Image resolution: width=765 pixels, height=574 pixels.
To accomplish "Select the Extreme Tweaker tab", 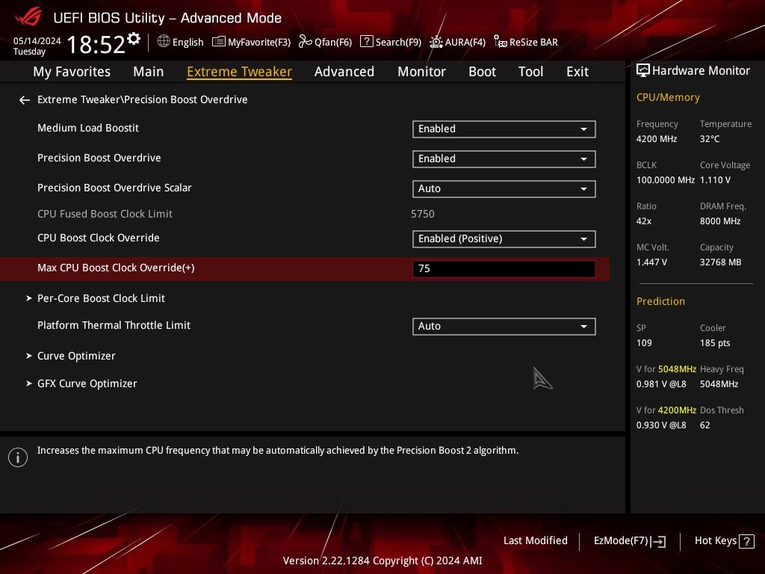I will click(240, 72).
